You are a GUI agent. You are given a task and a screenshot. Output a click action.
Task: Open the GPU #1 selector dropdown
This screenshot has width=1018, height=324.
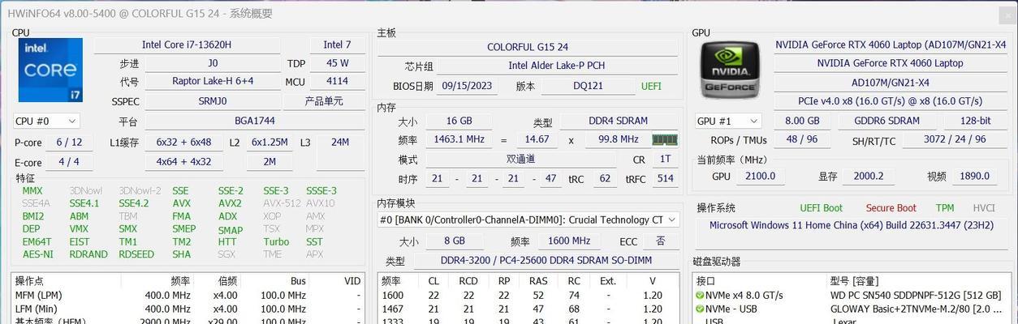[728, 121]
